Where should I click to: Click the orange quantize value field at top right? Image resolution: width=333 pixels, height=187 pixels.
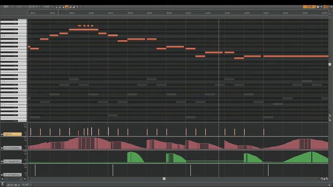point(310,7)
